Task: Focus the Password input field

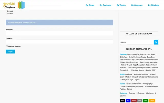Action: click(x=59, y=42)
